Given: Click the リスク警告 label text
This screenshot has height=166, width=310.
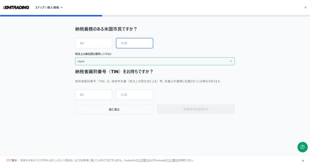Looking at the screenshot, I should [12, 160].
